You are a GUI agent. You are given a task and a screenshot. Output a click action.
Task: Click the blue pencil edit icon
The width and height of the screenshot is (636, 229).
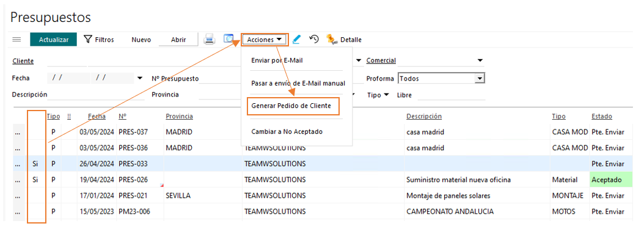(296, 39)
